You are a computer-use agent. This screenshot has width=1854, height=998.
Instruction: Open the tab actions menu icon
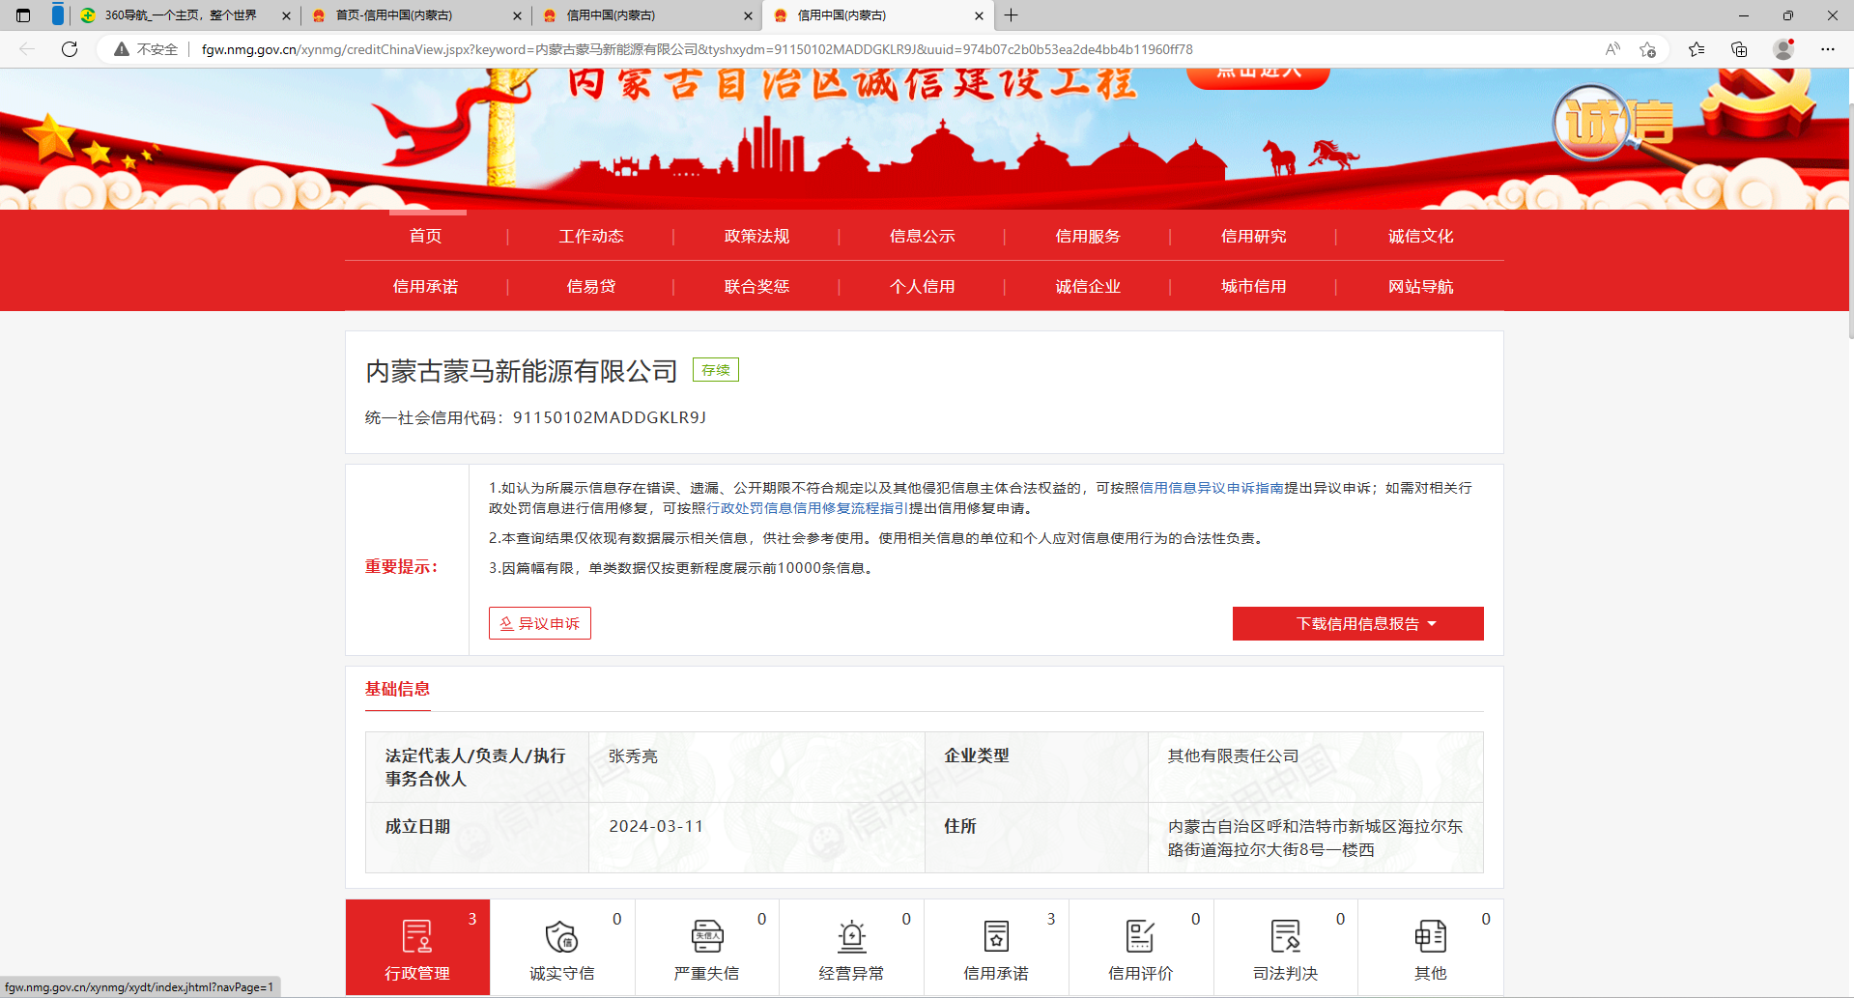point(23,15)
